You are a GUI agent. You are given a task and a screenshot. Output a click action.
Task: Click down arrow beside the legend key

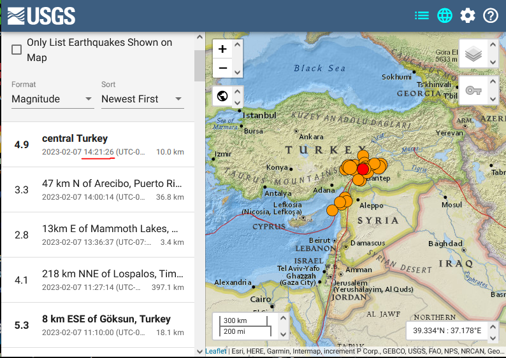pos(493,99)
